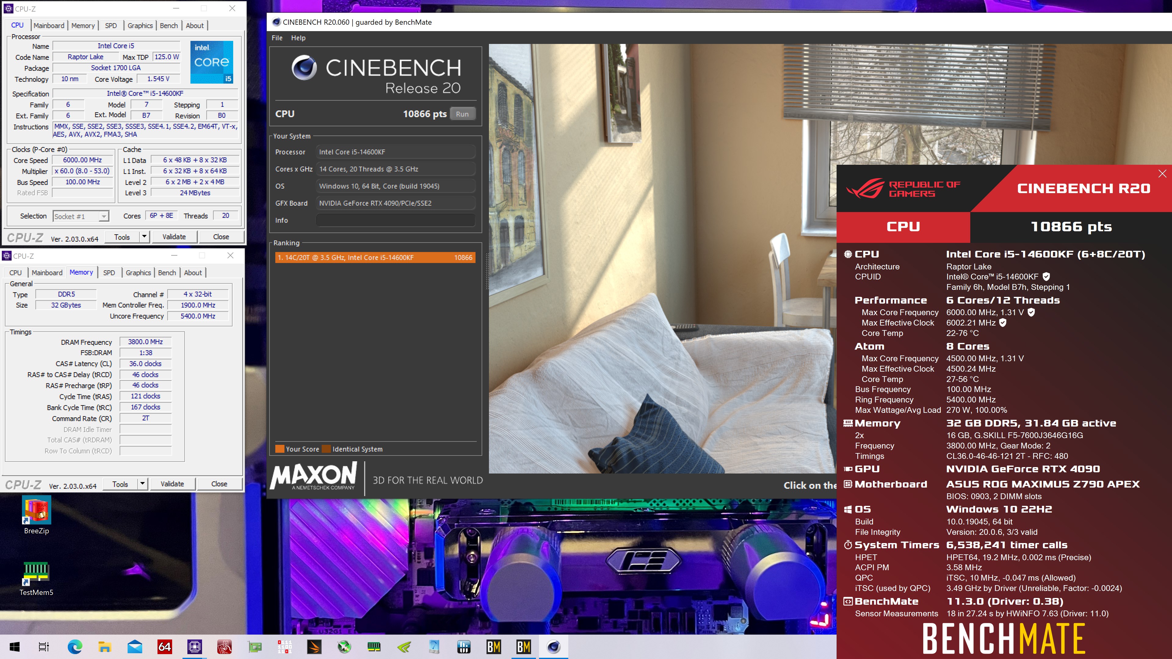The width and height of the screenshot is (1172, 659).
Task: Expand Tools arrow in CPU-Z memory window
Action: point(143,484)
